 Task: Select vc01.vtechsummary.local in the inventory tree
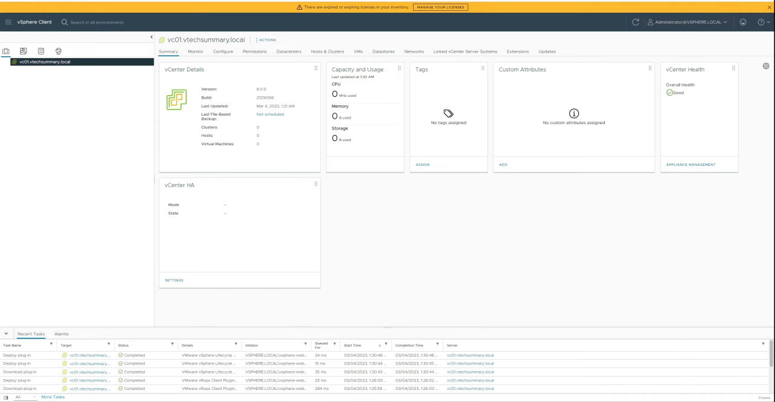(x=45, y=62)
